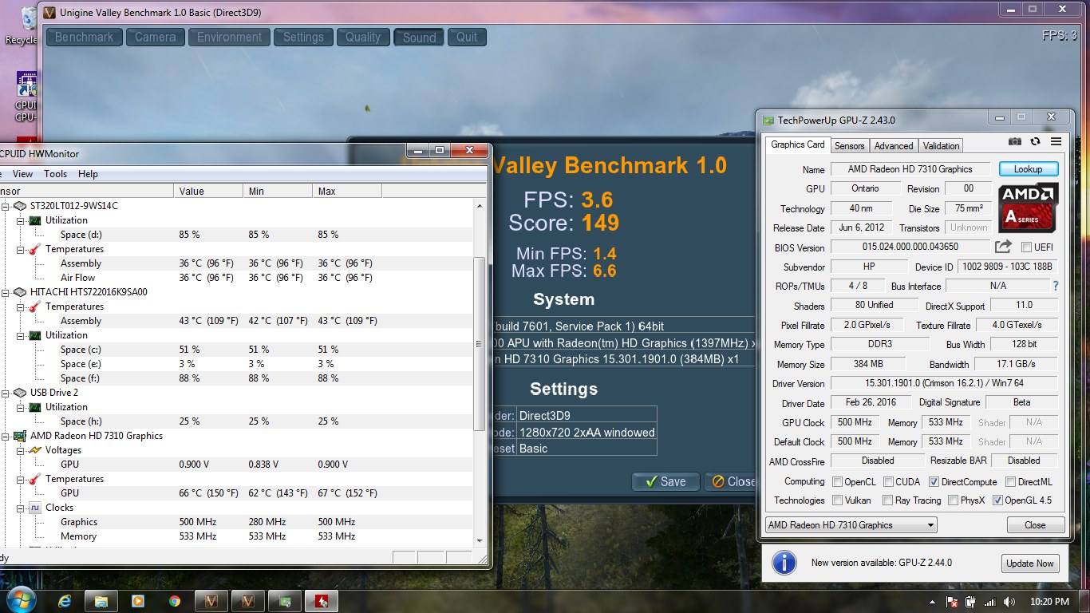Screen dimensions: 1090x613
Task: Open the GPU-Z hamburger menu
Action: [1056, 142]
